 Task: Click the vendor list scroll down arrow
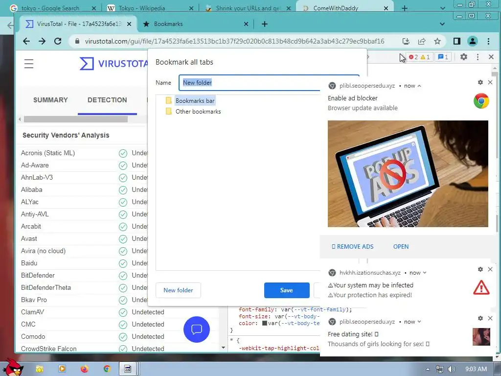(x=223, y=348)
